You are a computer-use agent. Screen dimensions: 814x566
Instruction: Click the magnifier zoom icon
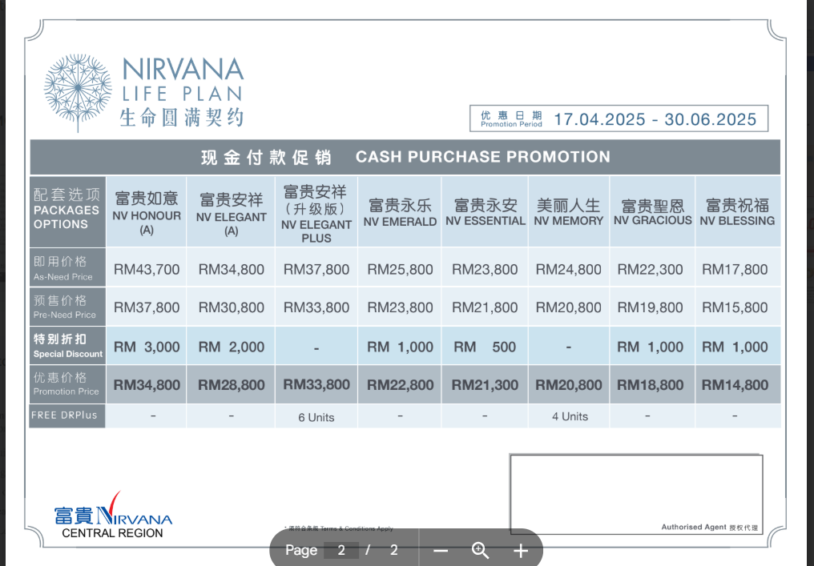click(480, 551)
